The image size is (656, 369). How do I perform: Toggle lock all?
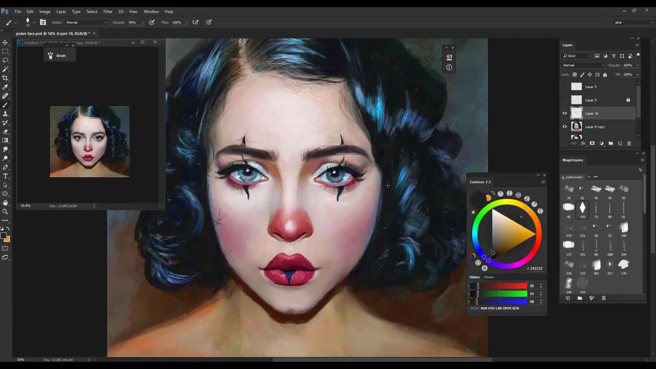tap(605, 74)
